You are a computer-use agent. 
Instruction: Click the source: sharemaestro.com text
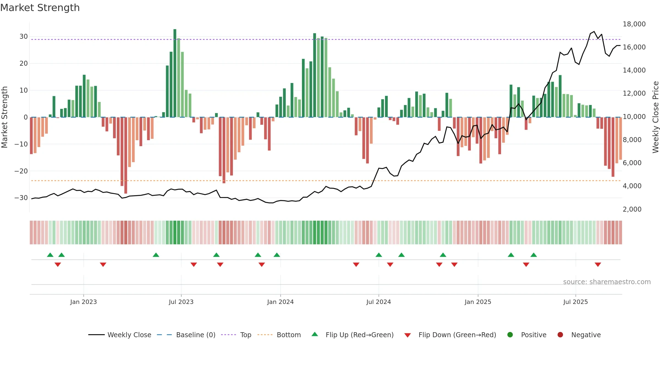click(x=607, y=282)
